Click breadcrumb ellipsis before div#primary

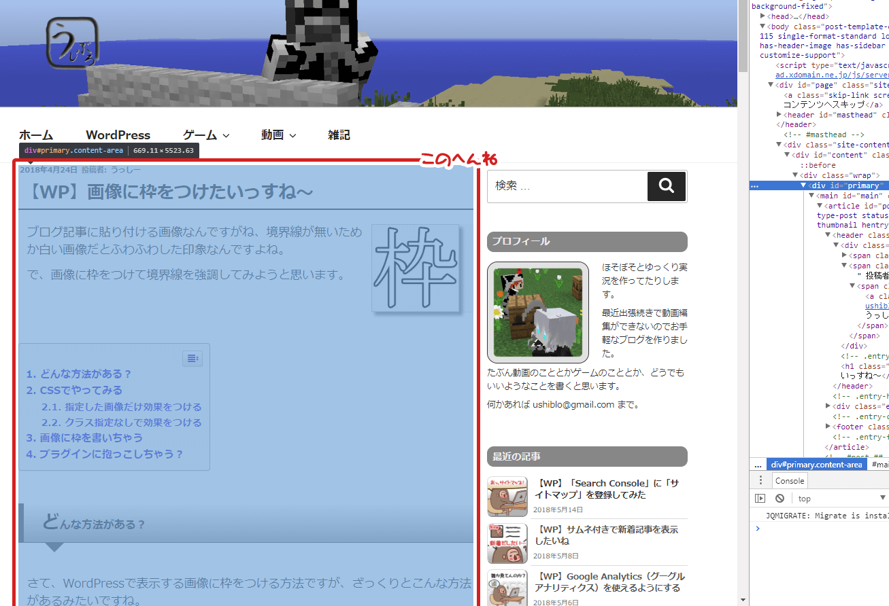(x=757, y=465)
